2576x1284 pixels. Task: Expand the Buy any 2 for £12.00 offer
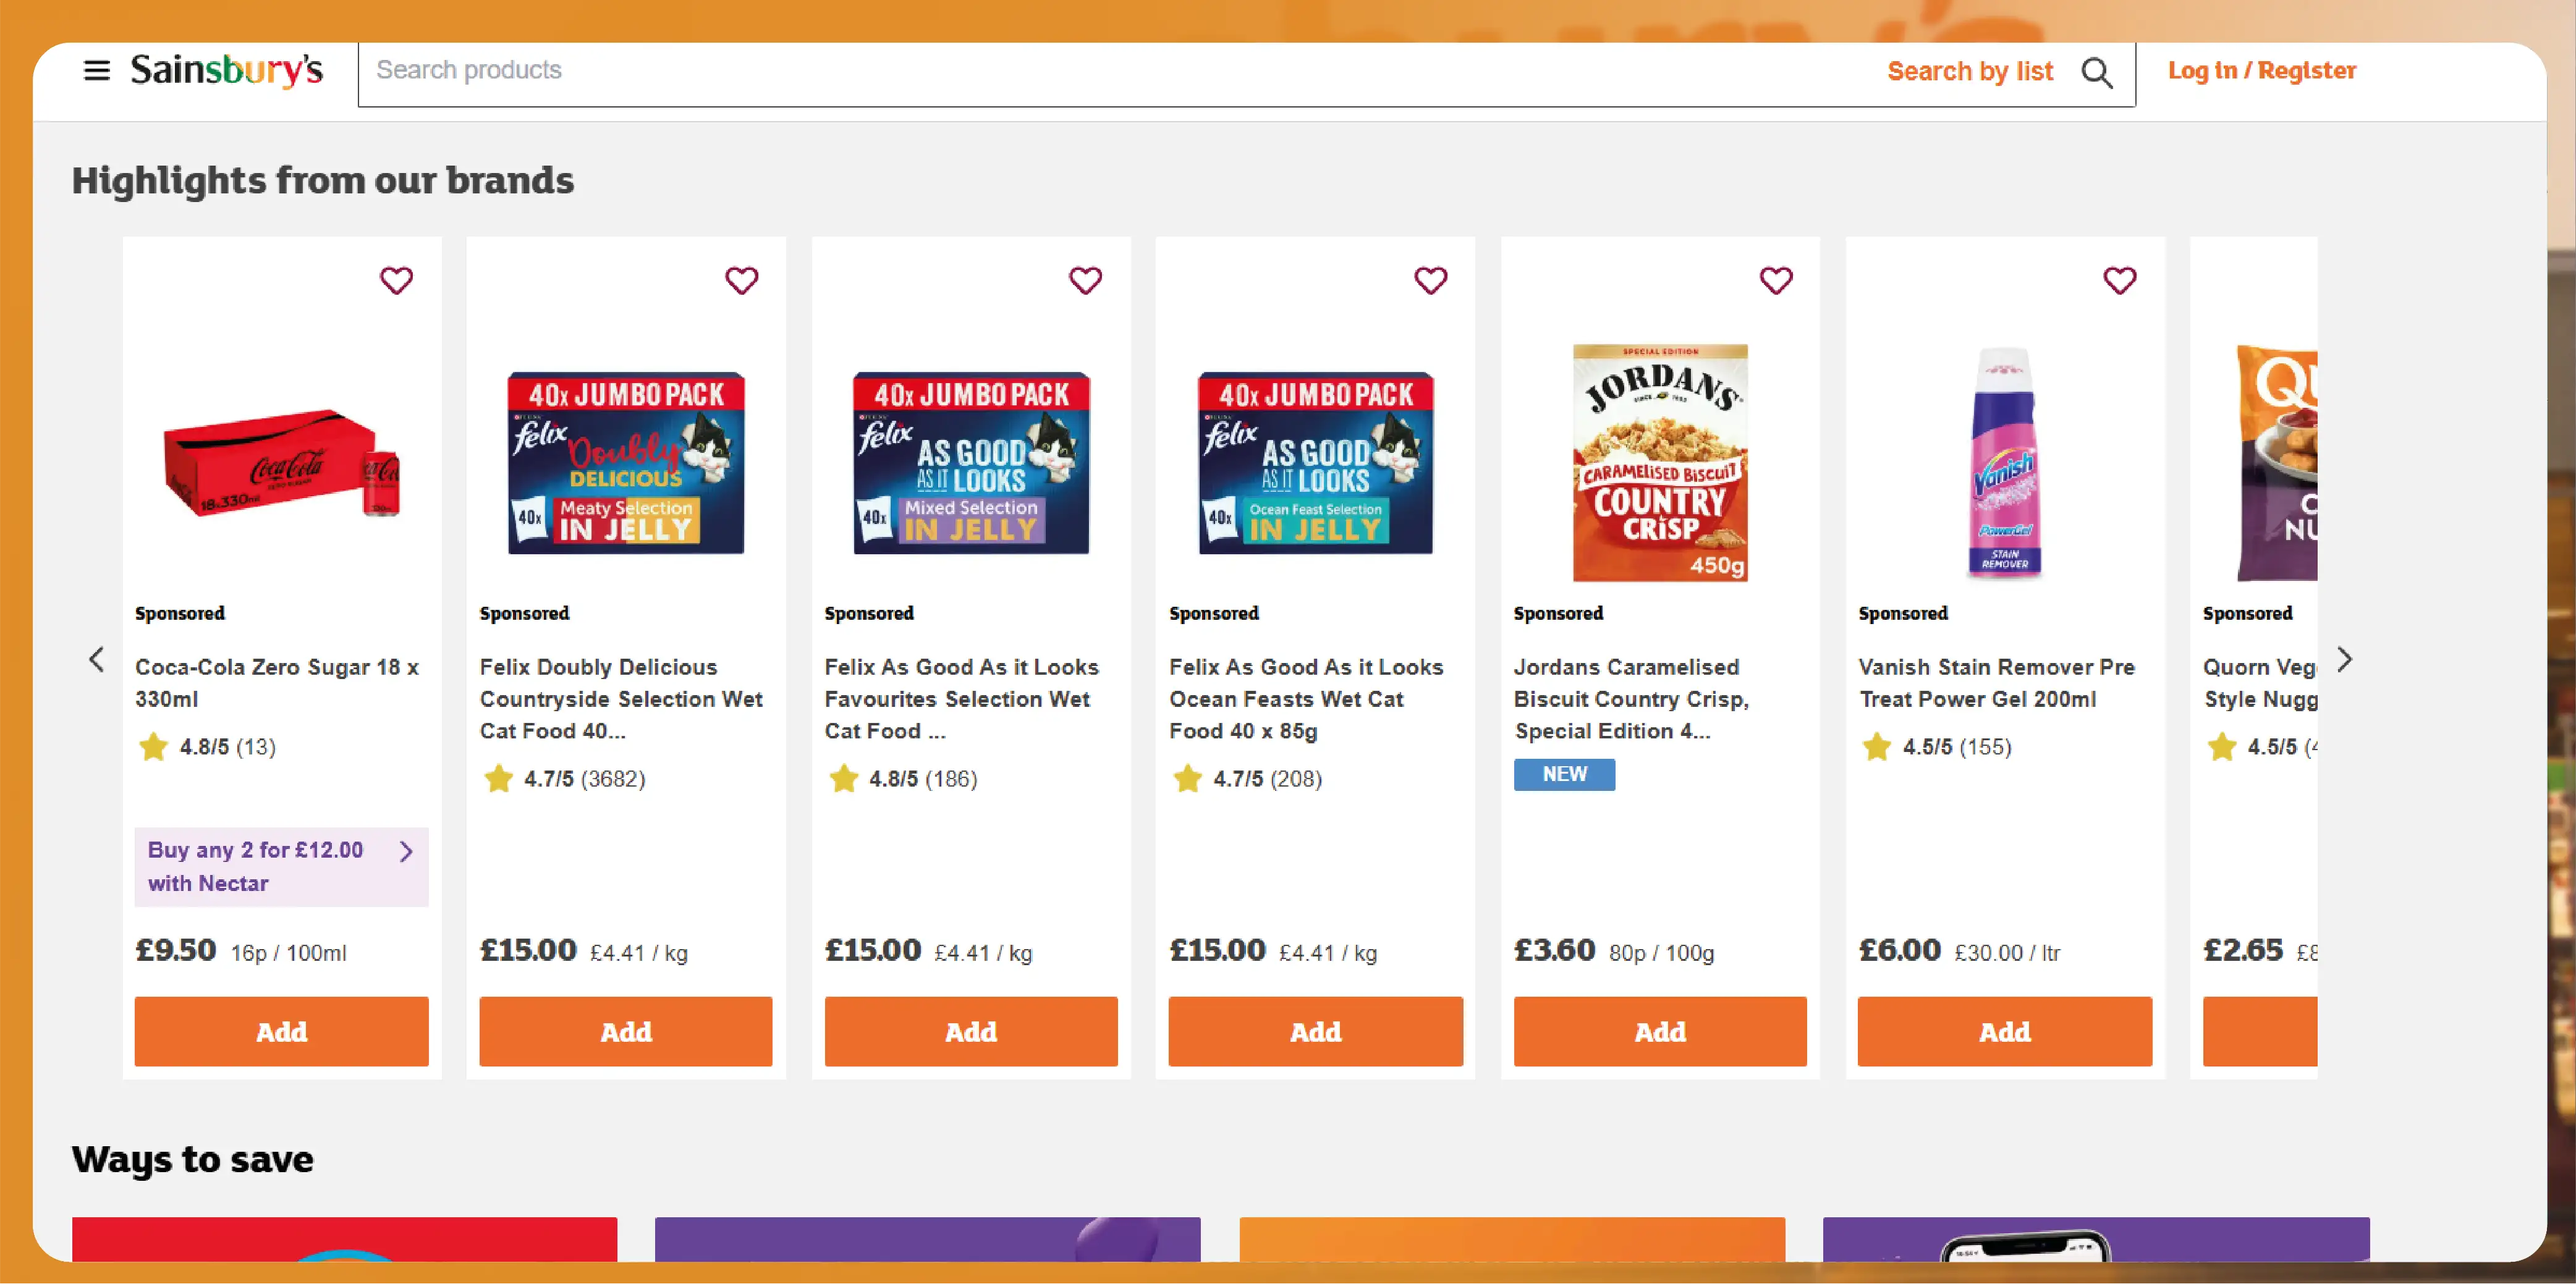[281, 866]
